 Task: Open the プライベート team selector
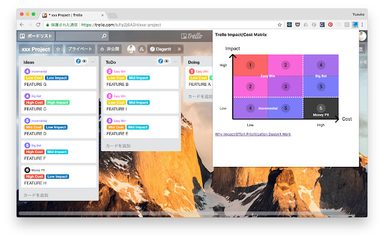(80, 49)
